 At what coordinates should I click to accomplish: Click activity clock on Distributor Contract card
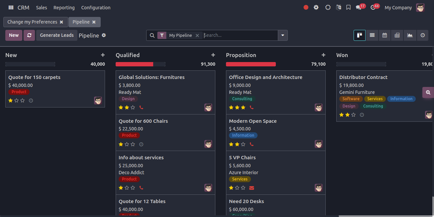point(362,115)
